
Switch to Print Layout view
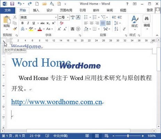tap(97, 136)
